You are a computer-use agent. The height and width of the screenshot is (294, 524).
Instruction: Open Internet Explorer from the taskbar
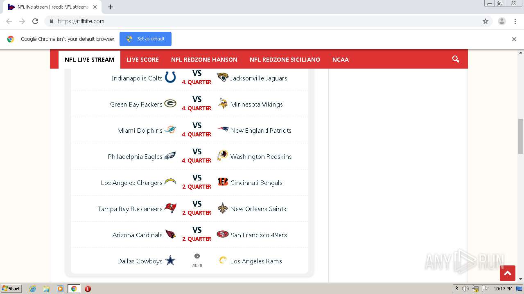click(33, 289)
